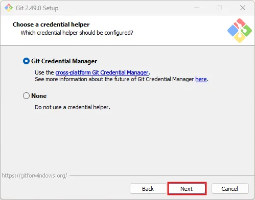Click the bold None option label

[x=39, y=96]
